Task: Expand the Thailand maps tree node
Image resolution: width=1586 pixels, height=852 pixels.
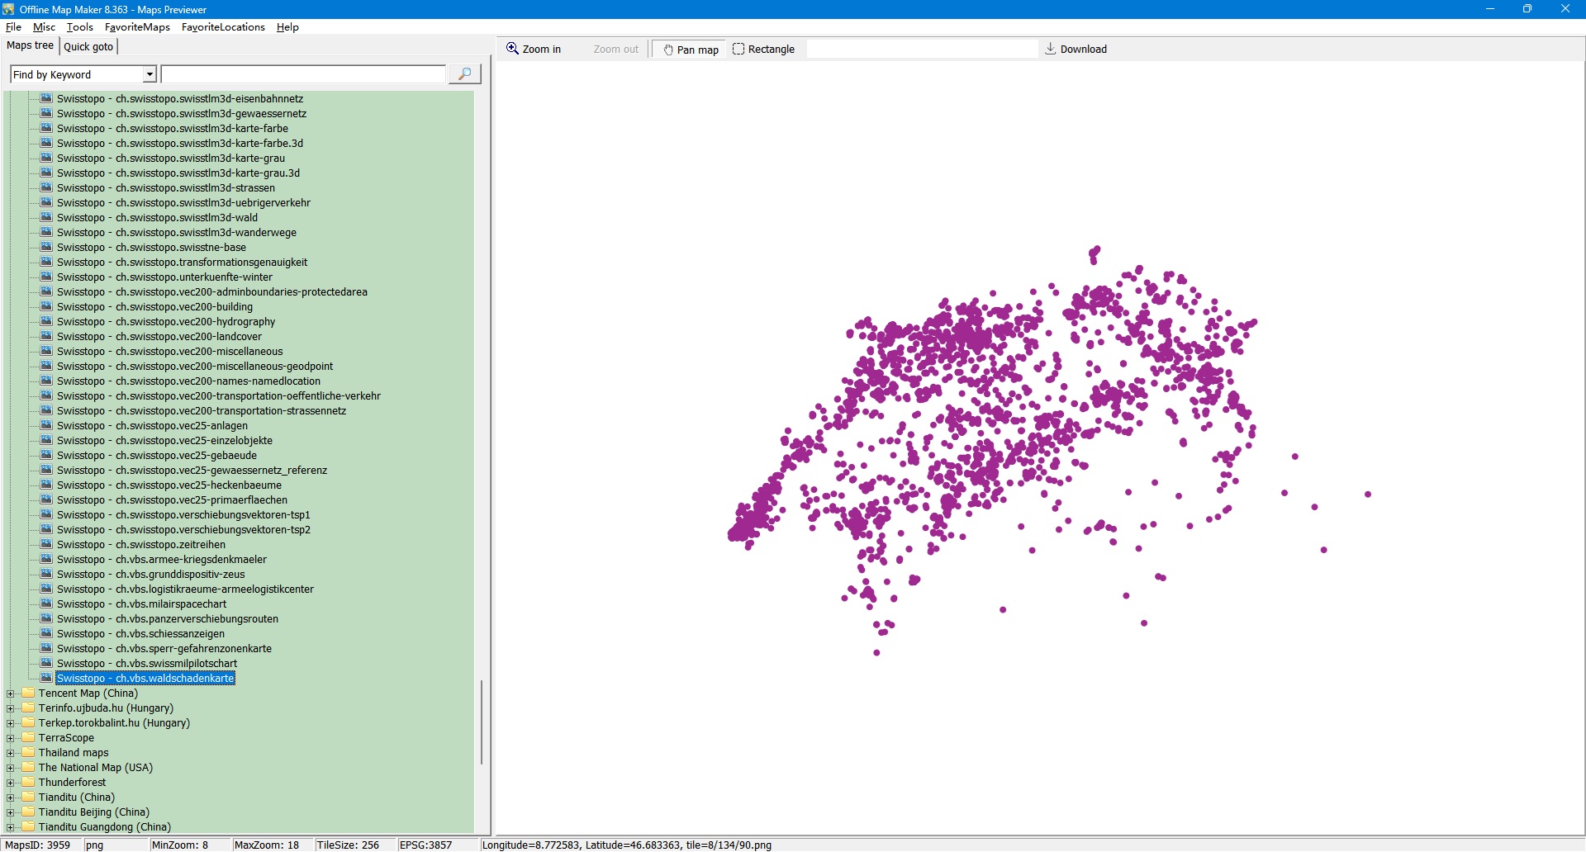Action: pyautogui.click(x=10, y=753)
